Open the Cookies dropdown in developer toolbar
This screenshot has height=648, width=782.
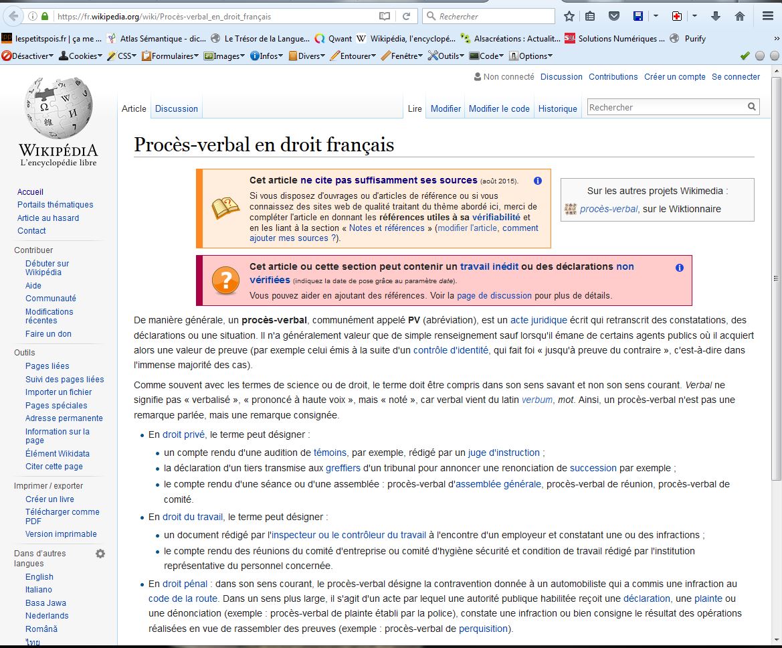80,56
